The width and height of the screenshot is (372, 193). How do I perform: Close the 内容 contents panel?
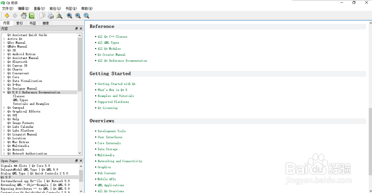click(81, 29)
